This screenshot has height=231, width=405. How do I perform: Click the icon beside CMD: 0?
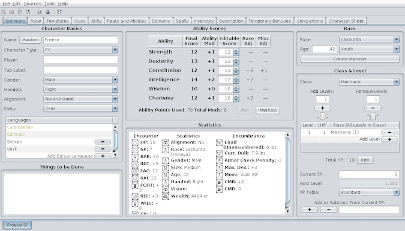point(219,189)
